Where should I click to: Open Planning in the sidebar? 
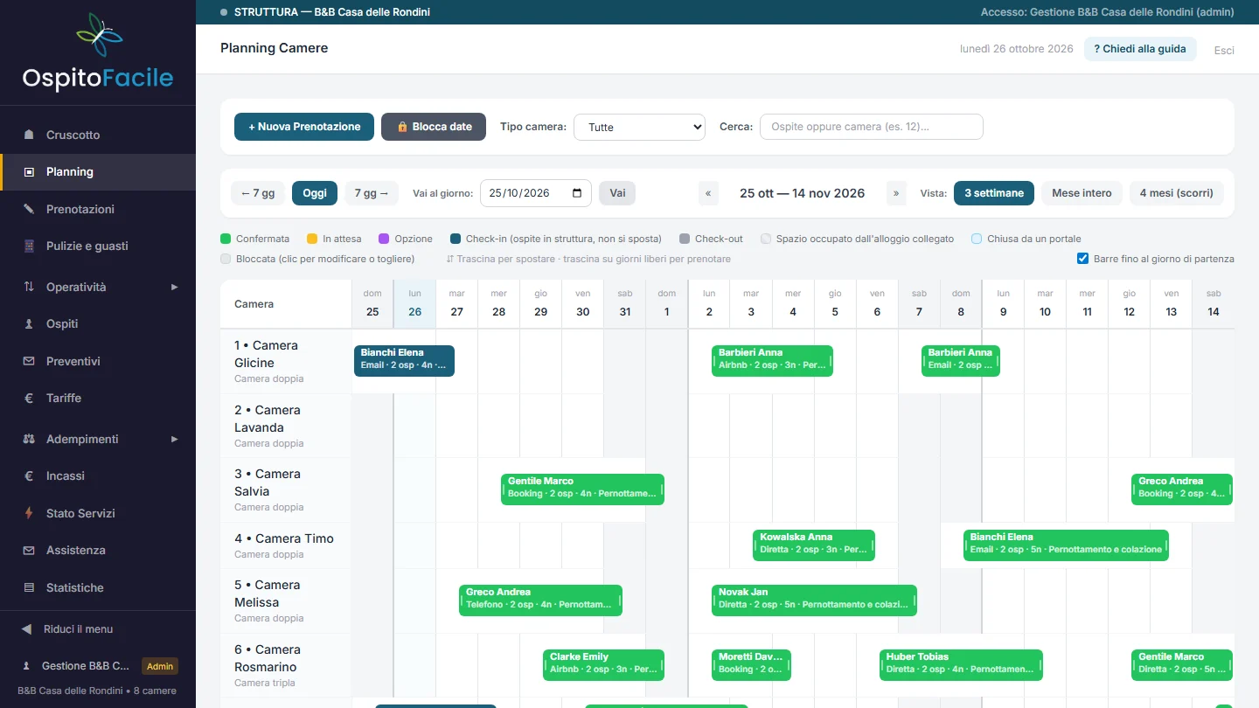(98, 172)
